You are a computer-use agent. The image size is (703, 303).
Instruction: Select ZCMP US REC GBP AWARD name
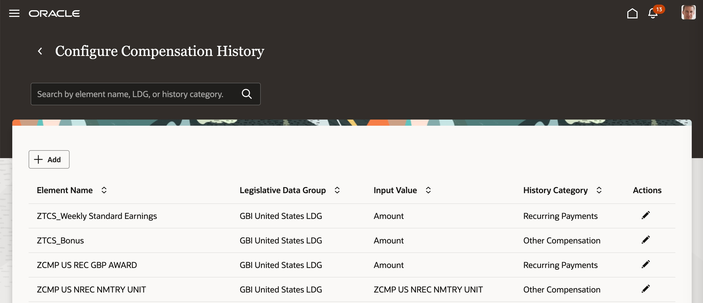(x=87, y=265)
